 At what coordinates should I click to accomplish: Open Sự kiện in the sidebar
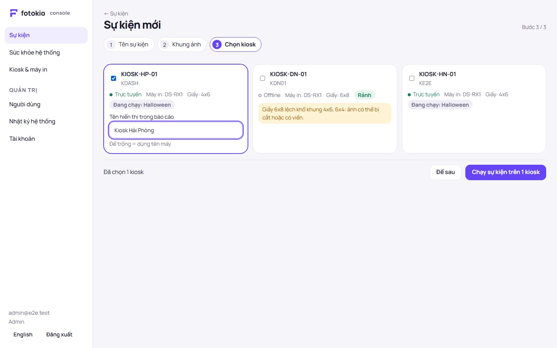tap(46, 35)
